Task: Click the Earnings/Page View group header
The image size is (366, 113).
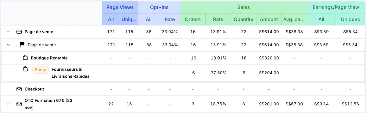Action: point(336,7)
